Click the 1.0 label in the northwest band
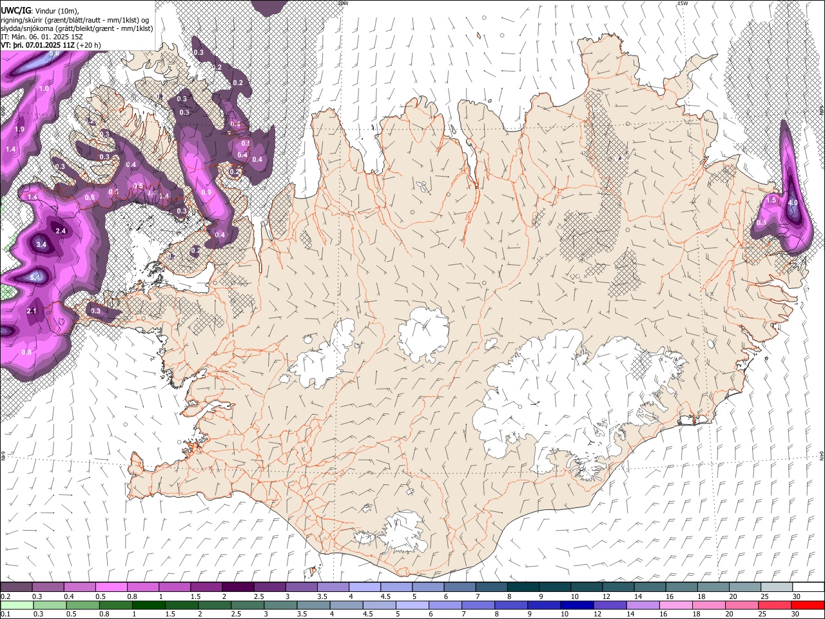The width and height of the screenshot is (825, 619). click(x=44, y=89)
